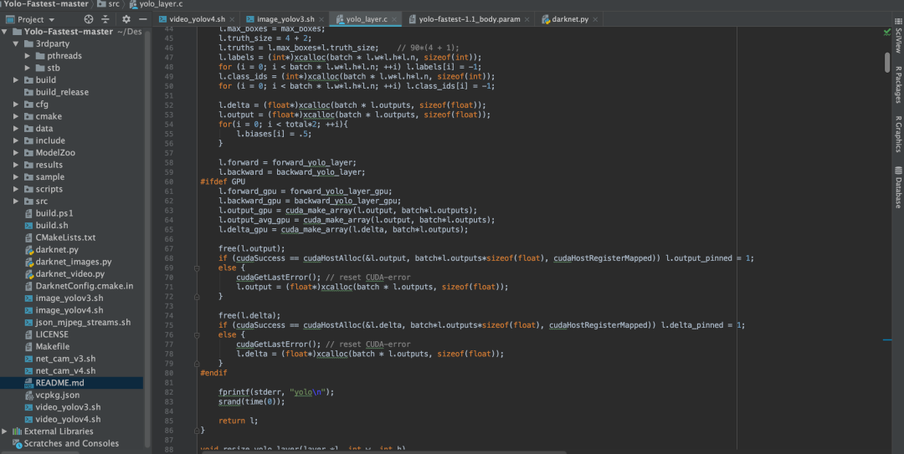Open the Project view dropdown
The height and width of the screenshot is (454, 904).
point(31,19)
